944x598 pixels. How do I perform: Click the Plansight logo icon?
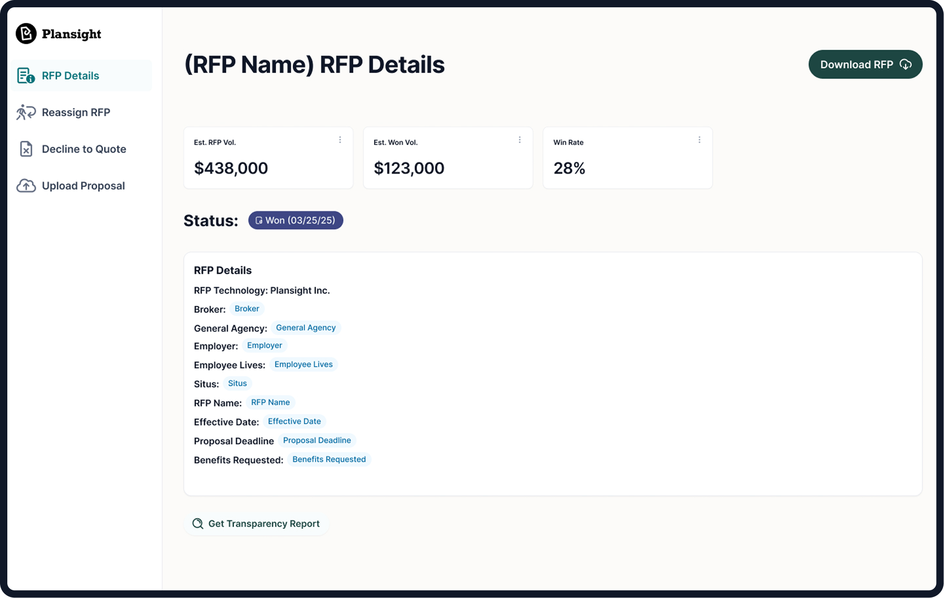point(26,33)
